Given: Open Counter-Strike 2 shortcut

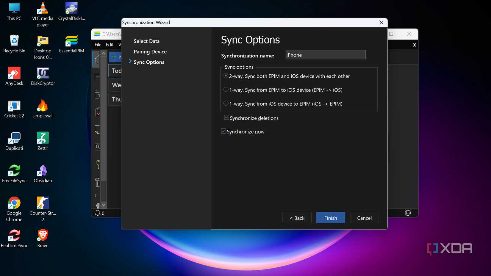Looking at the screenshot, I should 43,209.
